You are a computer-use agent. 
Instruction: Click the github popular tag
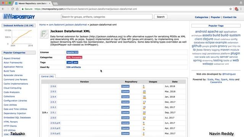coord(197,46)
